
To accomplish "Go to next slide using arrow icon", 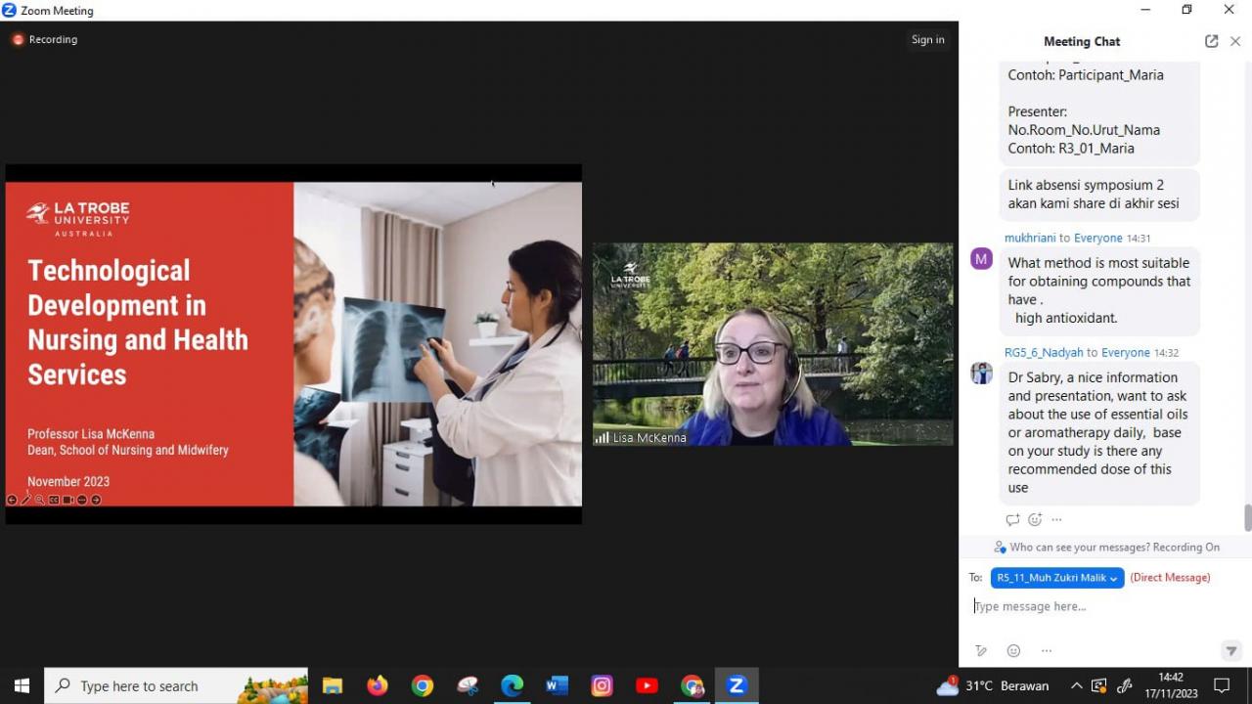I will point(96,500).
